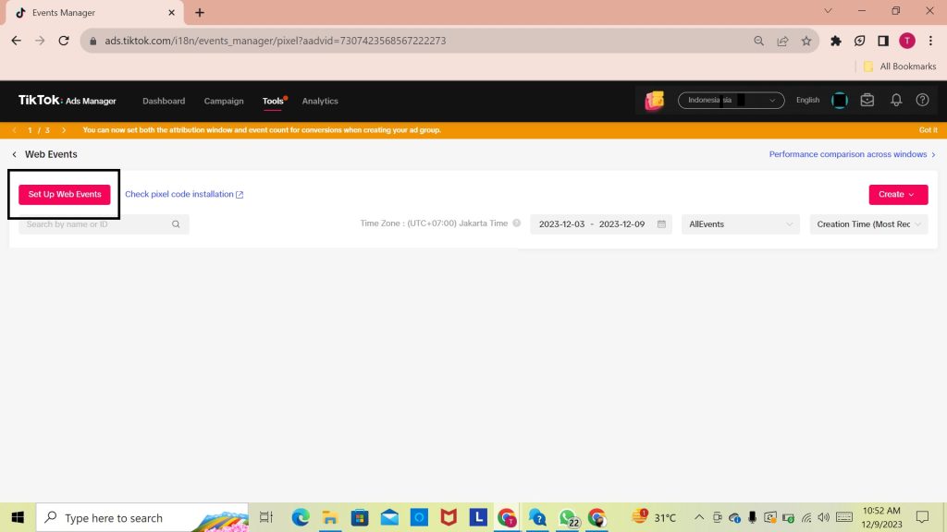
Task: Go back using Web Events arrow
Action: pos(14,154)
